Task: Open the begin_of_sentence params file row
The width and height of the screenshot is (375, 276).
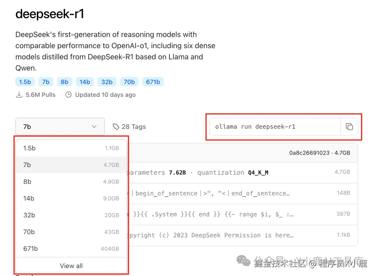Action: point(243,193)
